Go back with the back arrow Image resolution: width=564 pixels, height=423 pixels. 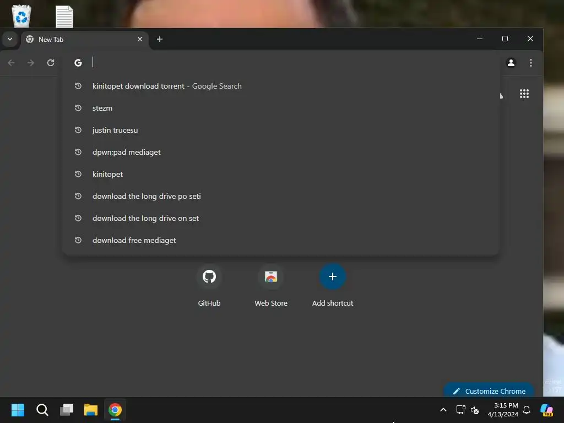point(11,63)
